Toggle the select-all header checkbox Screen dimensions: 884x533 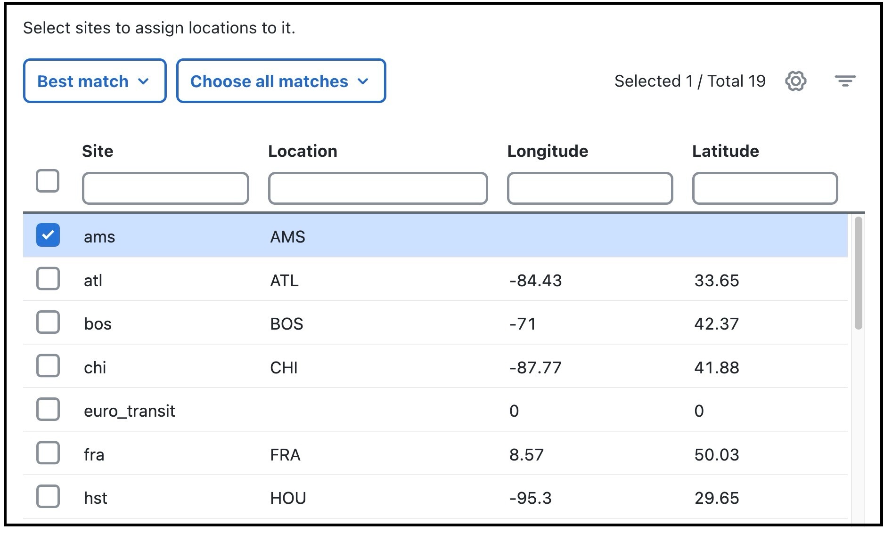48,181
